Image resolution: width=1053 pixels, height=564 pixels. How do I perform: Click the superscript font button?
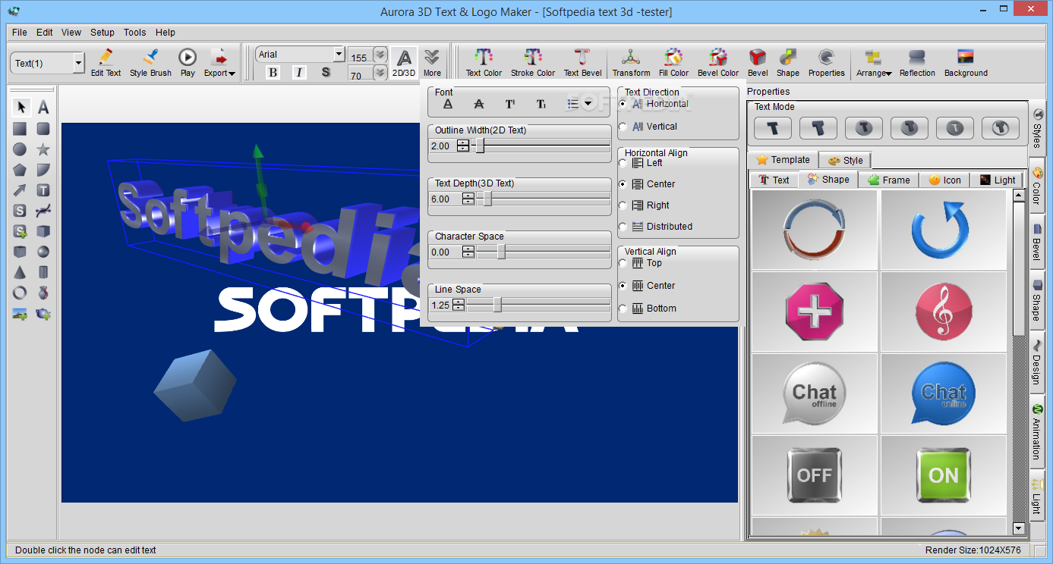[510, 104]
